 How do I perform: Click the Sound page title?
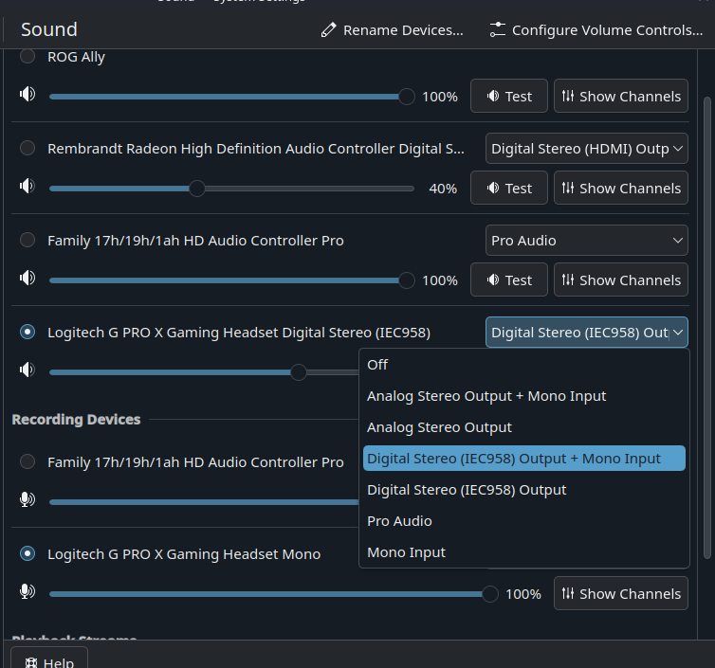(49, 29)
